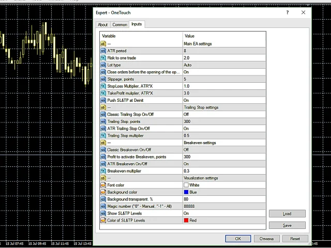
Task: Open the Show SL&TP Levels value On
Action: point(224,213)
